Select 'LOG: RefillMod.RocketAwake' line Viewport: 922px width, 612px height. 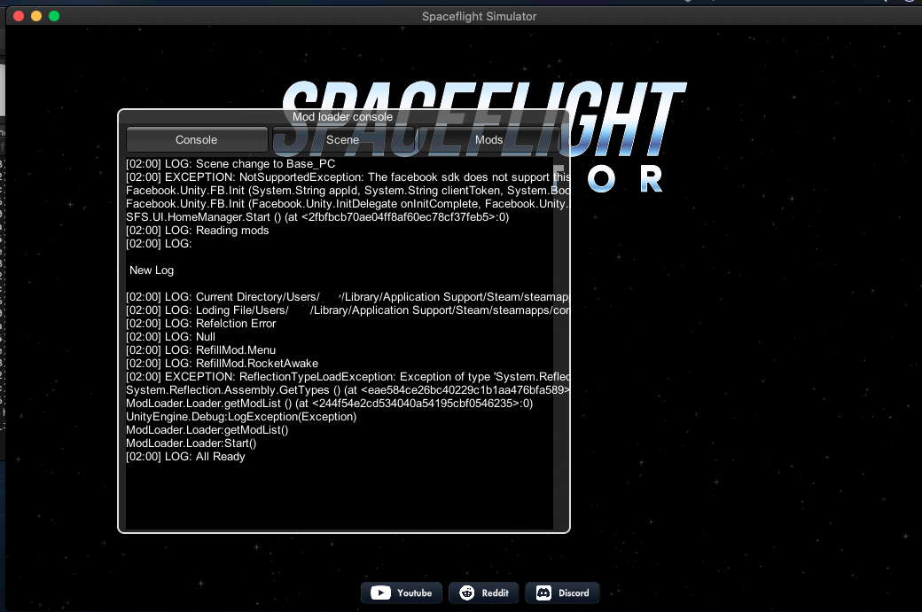(x=223, y=363)
